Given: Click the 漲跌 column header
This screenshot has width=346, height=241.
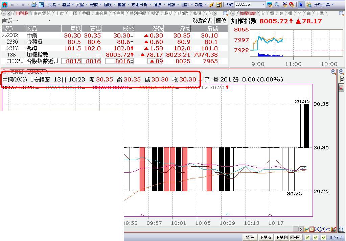Looking at the screenshot, I should 149,28.
